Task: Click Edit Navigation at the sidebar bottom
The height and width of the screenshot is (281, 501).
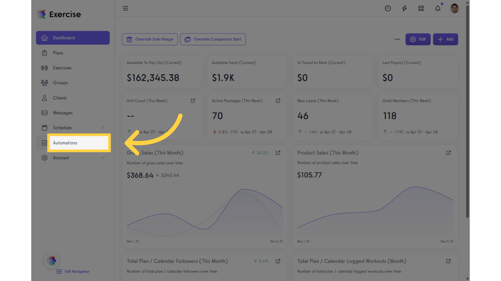Action: pyautogui.click(x=73, y=271)
